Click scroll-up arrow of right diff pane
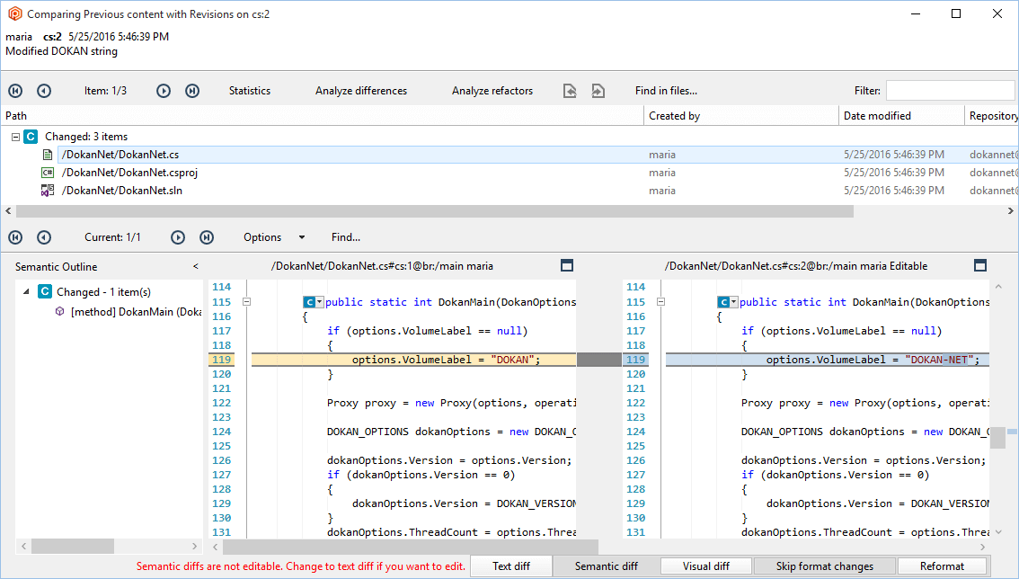Image resolution: width=1019 pixels, height=579 pixels. click(x=998, y=287)
